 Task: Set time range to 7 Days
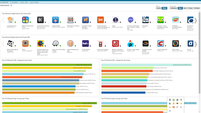(x=190, y=8)
